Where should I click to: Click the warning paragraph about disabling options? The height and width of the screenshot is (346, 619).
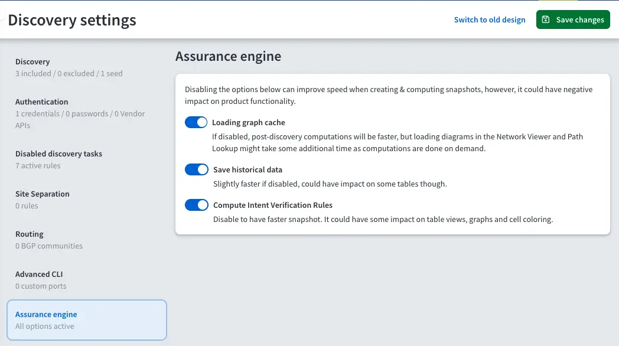coord(388,95)
